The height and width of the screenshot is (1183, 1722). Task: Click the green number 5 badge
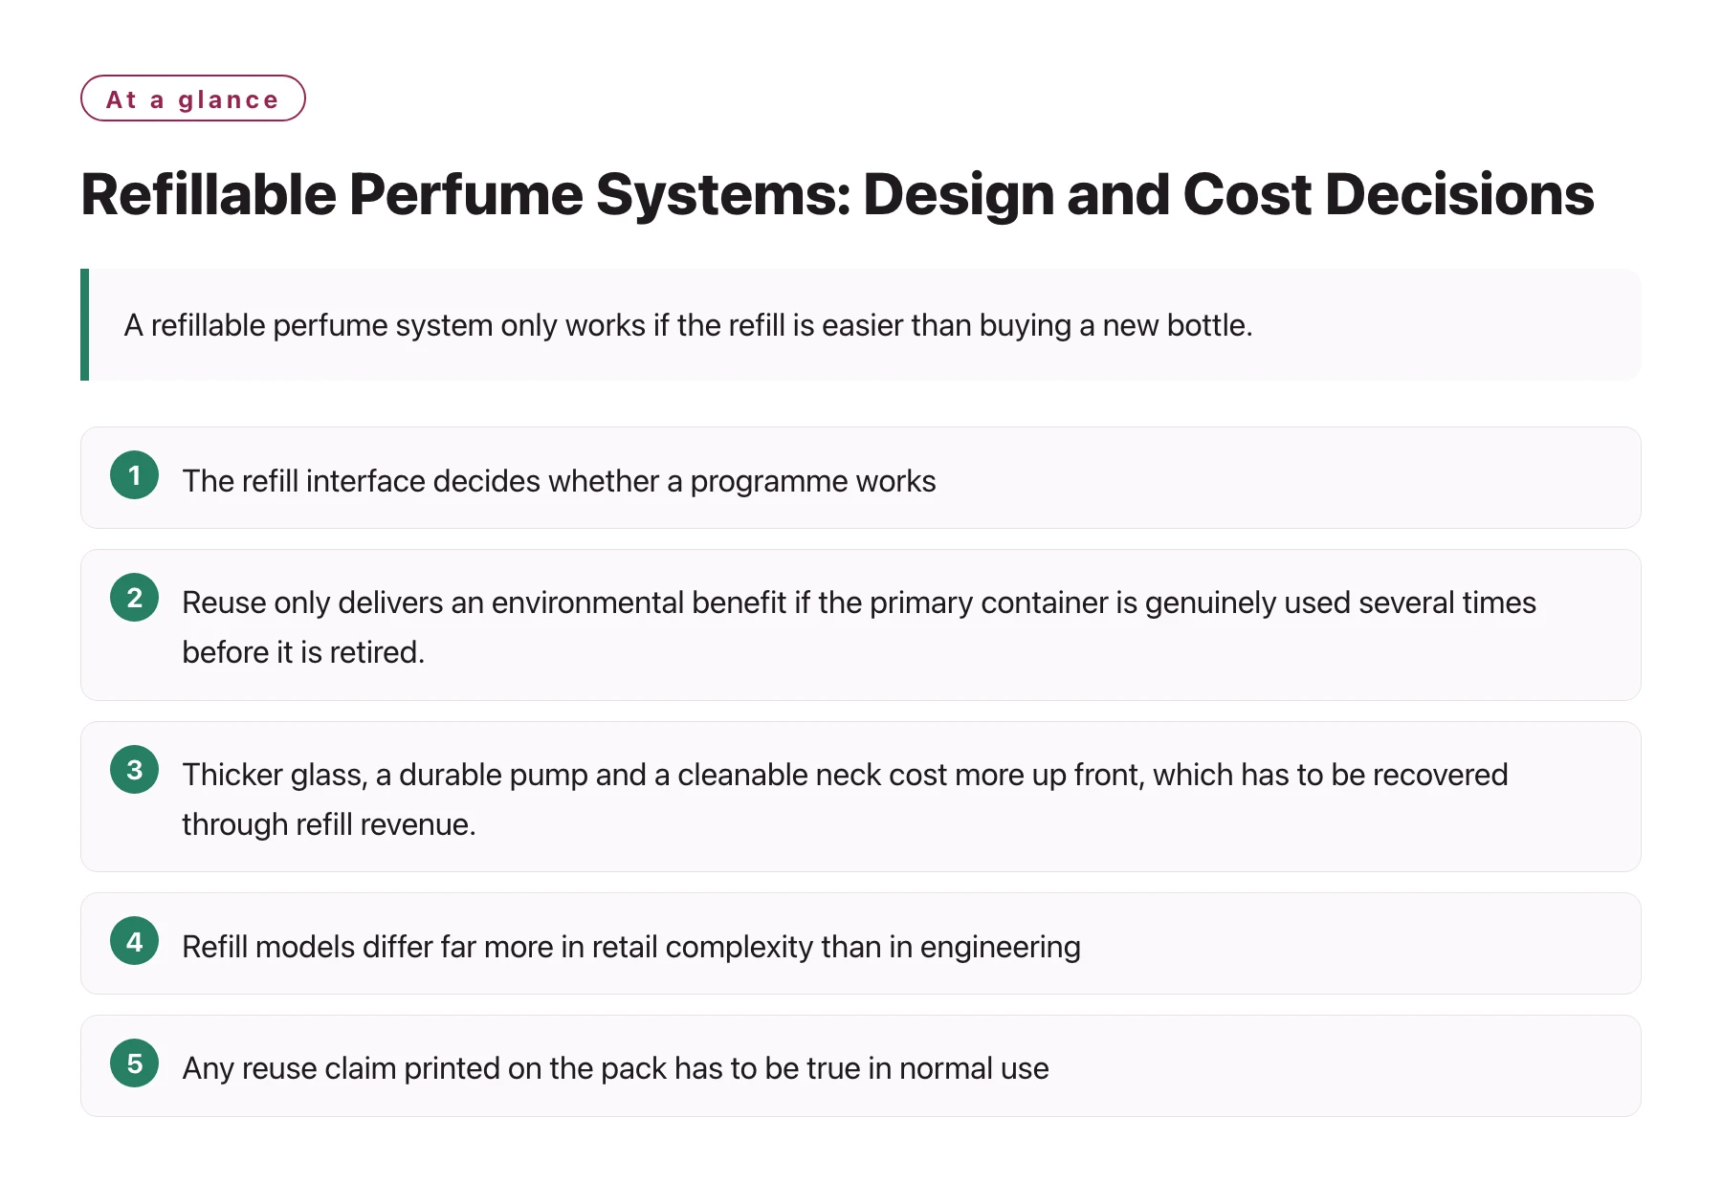(134, 1063)
